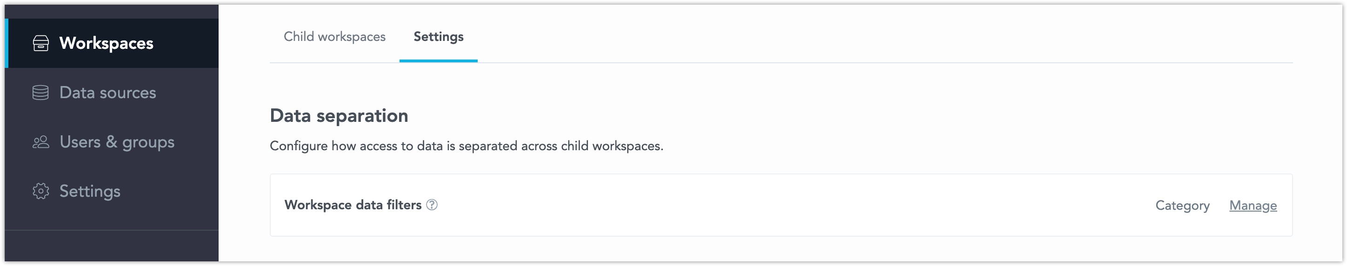Select the Users & groups text label
Viewport: 1347px width, 266px height.
[x=117, y=142]
